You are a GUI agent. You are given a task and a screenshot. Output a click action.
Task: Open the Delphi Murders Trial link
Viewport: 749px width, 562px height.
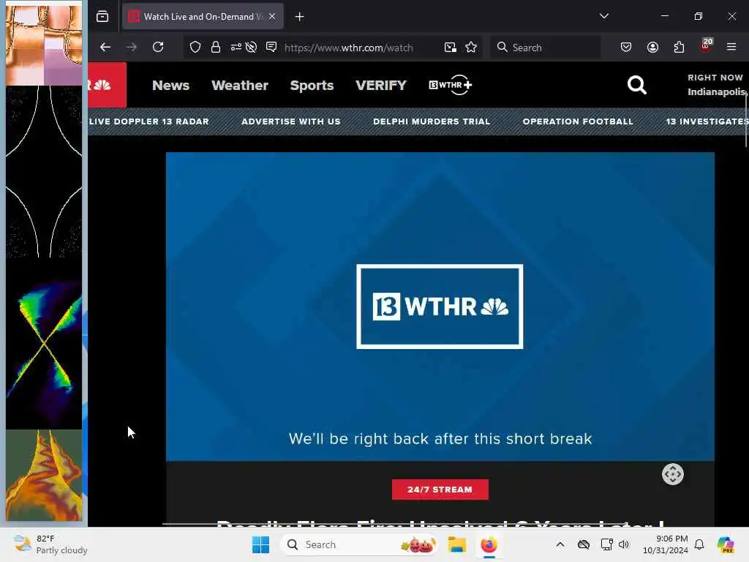(x=432, y=121)
